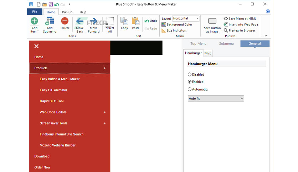
Task: Click the Products menu item label
Action: tap(41, 68)
